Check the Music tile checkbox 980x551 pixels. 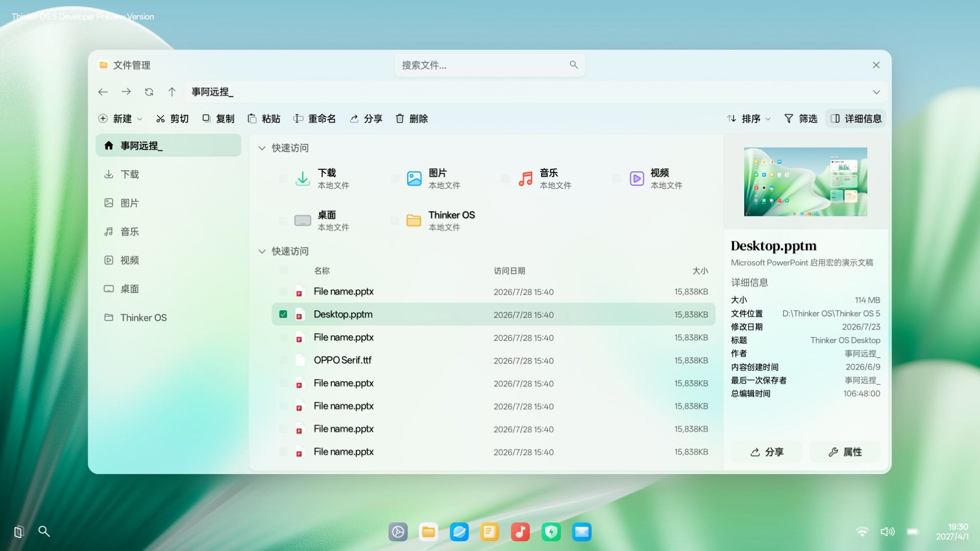(505, 179)
